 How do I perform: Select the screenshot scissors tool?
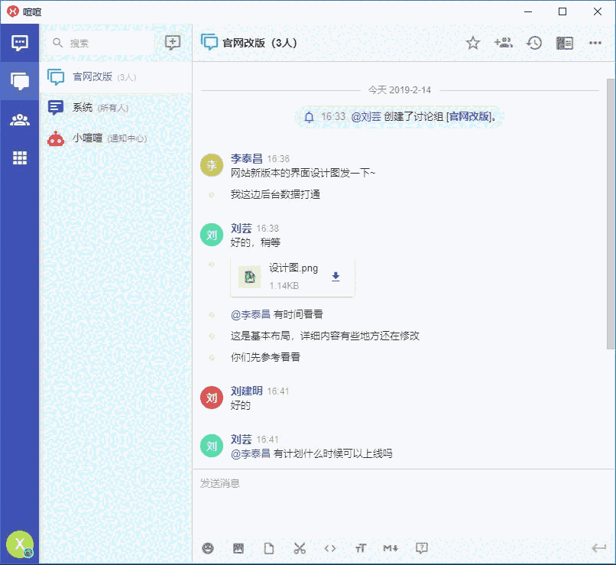tap(300, 548)
